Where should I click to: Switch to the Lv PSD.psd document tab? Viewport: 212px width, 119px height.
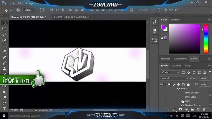[x=72, y=17]
